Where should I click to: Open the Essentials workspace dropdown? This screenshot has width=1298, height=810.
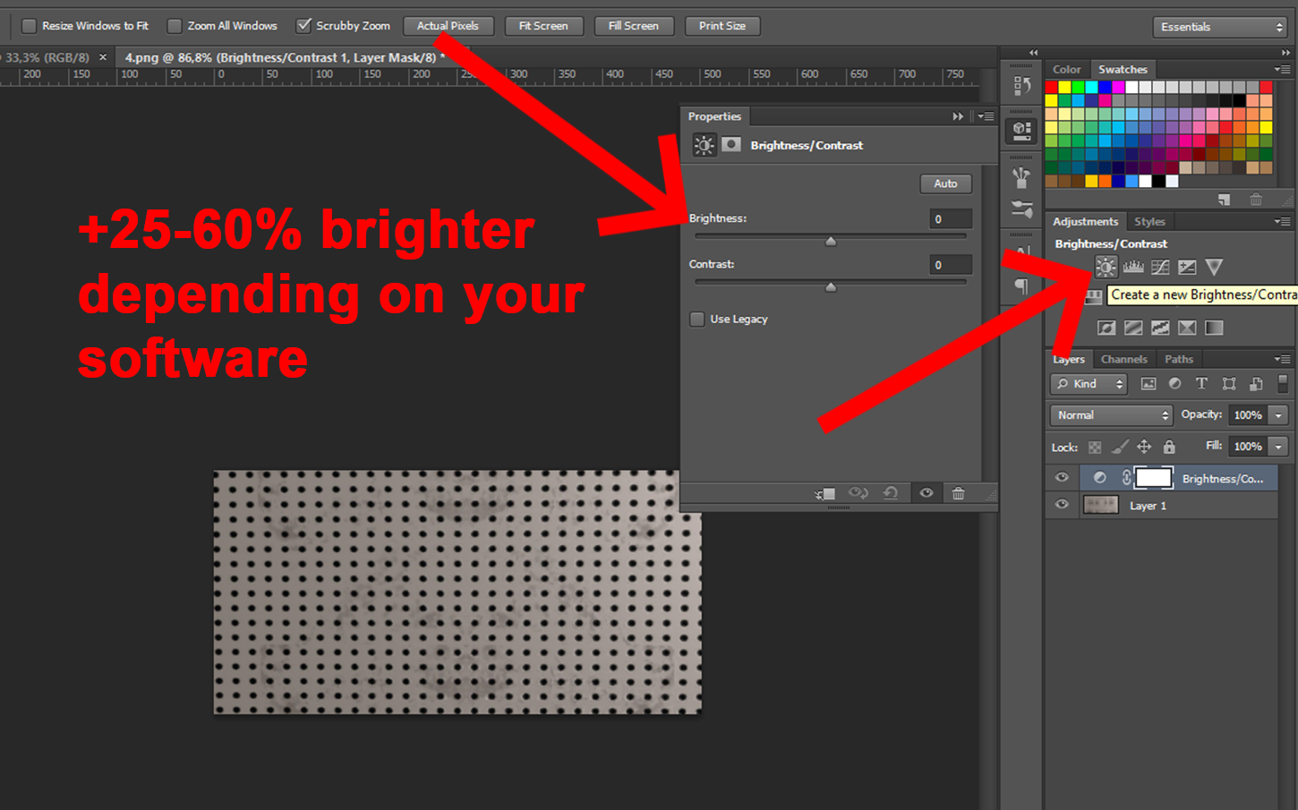point(1219,27)
